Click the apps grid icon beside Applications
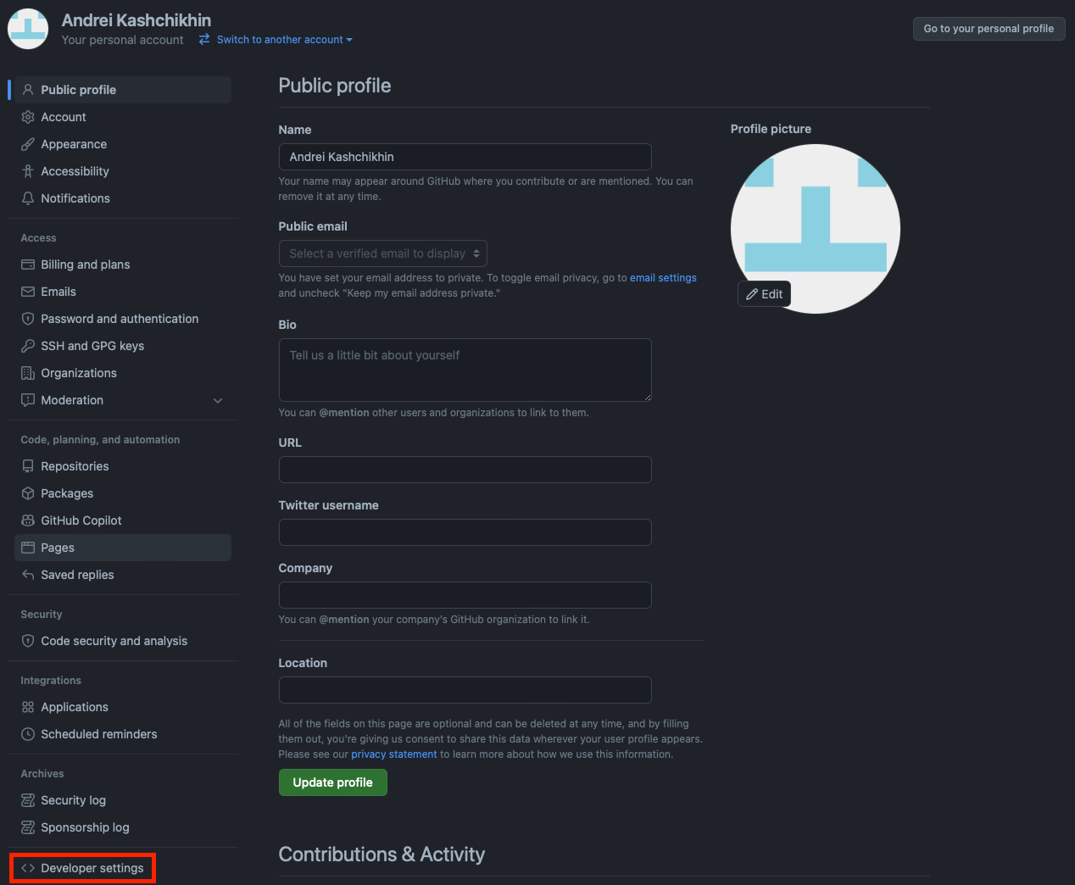 [x=28, y=707]
